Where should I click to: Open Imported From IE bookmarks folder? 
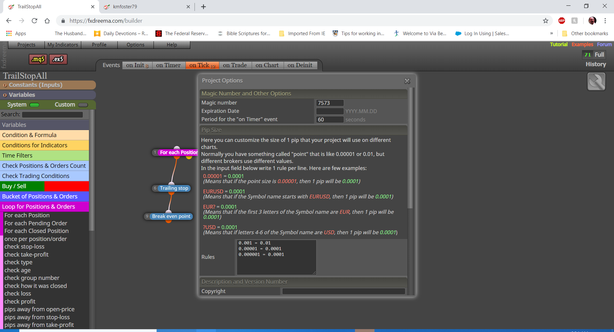[x=302, y=34]
